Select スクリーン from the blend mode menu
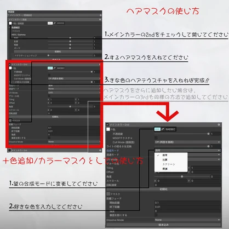229x229 pixels. [169, 164]
